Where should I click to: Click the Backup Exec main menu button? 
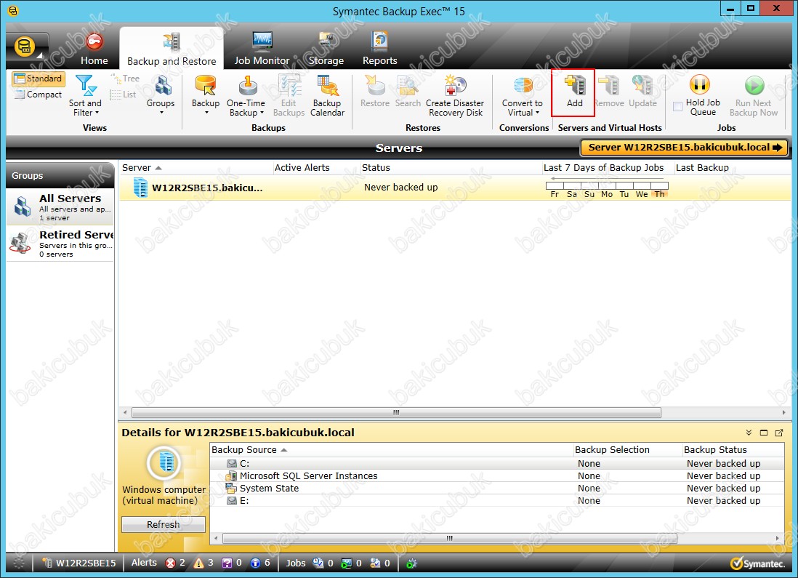(x=26, y=47)
